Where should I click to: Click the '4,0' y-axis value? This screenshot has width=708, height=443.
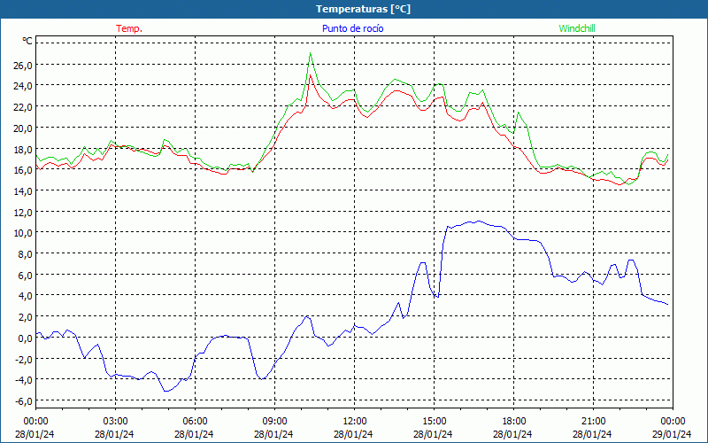pos(25,296)
